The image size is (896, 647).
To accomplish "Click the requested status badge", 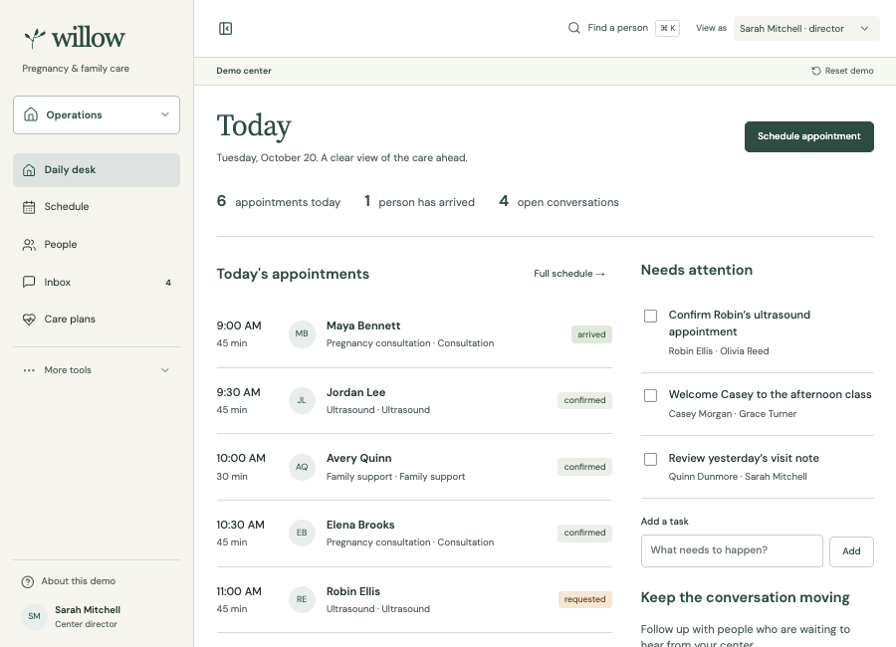I will (x=584, y=599).
